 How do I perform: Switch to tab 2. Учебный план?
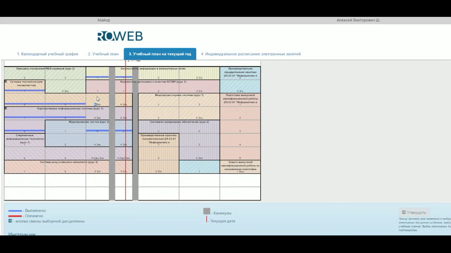click(103, 54)
